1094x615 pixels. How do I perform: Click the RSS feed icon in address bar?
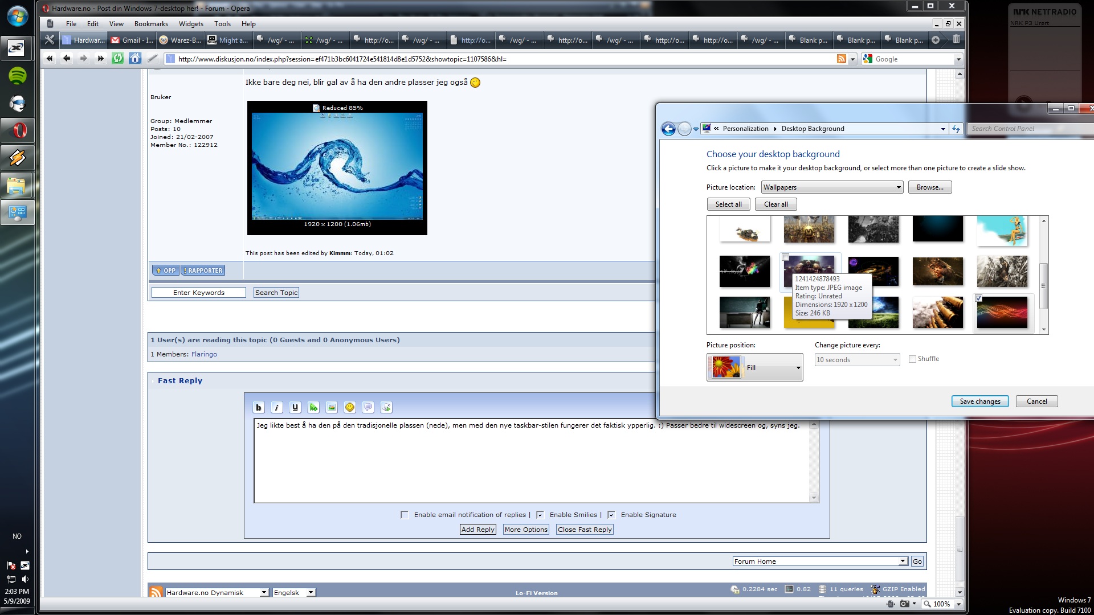[841, 59]
